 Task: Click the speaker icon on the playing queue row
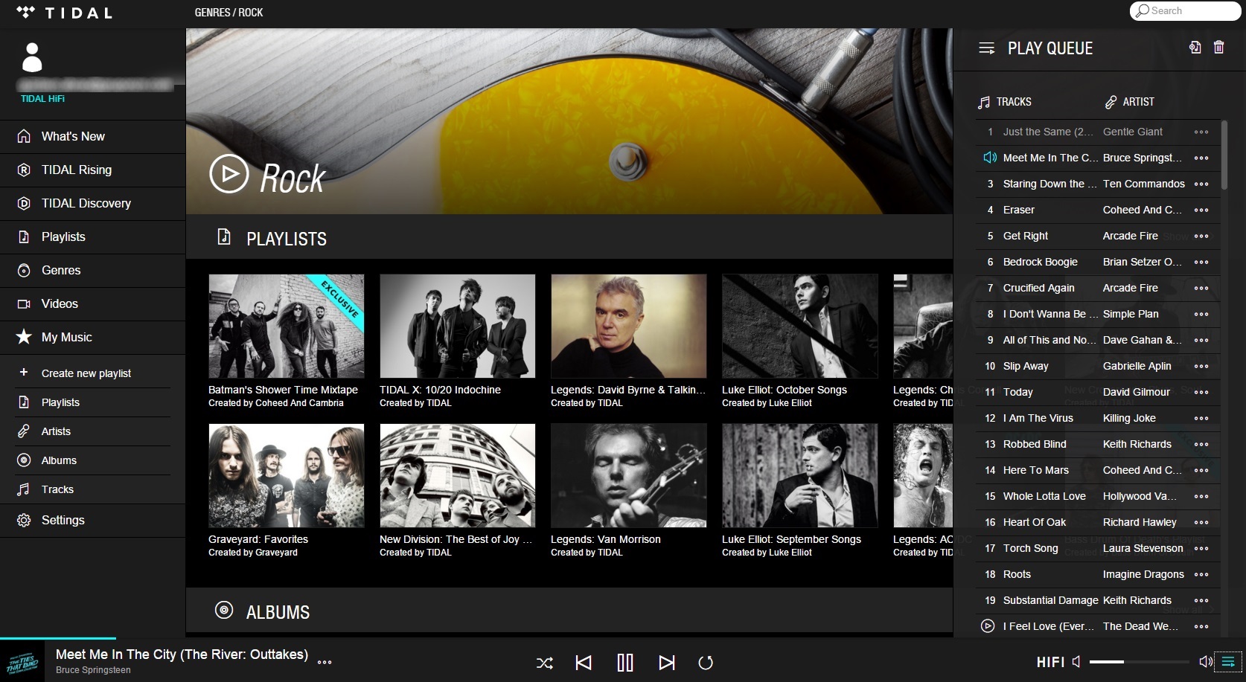tap(990, 158)
